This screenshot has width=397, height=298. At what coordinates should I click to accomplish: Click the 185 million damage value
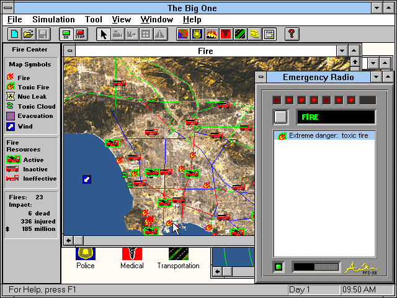tap(38, 229)
